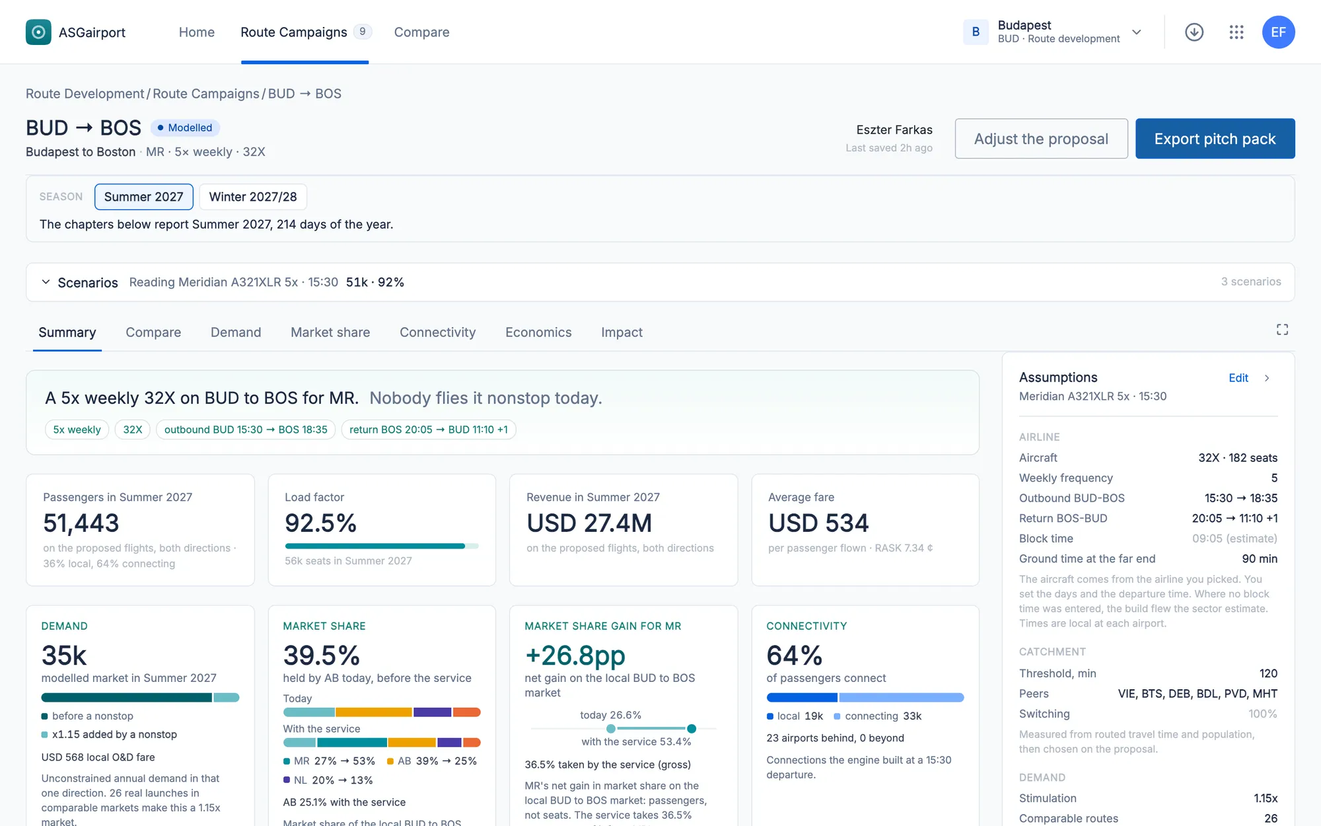Expand the 3 scenarios list
1321x826 pixels.
(x=1250, y=282)
